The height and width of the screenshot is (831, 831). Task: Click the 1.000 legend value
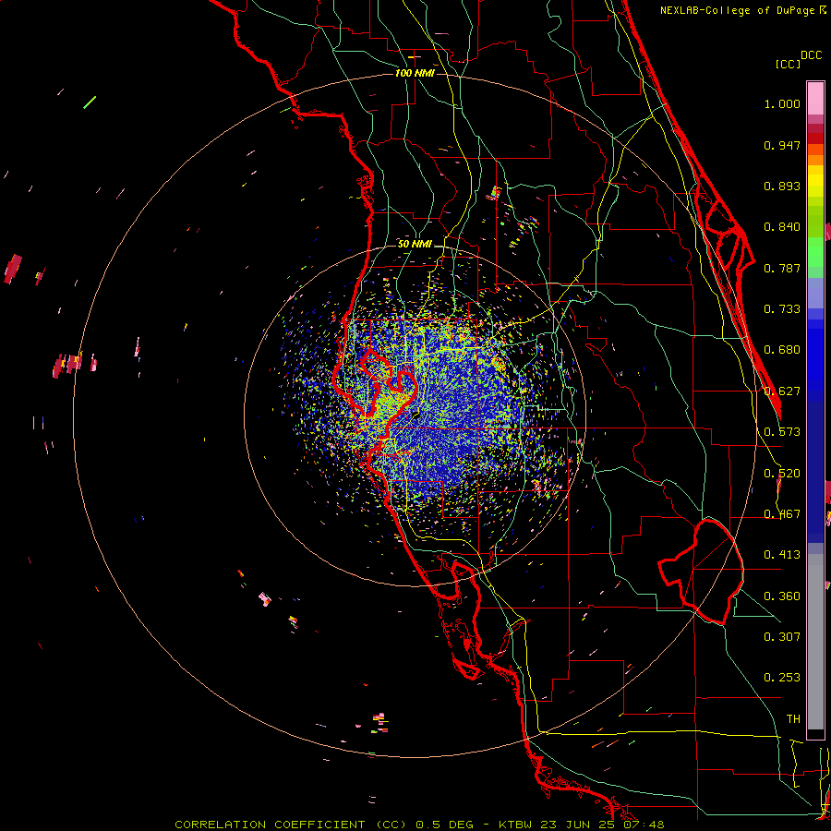point(782,103)
